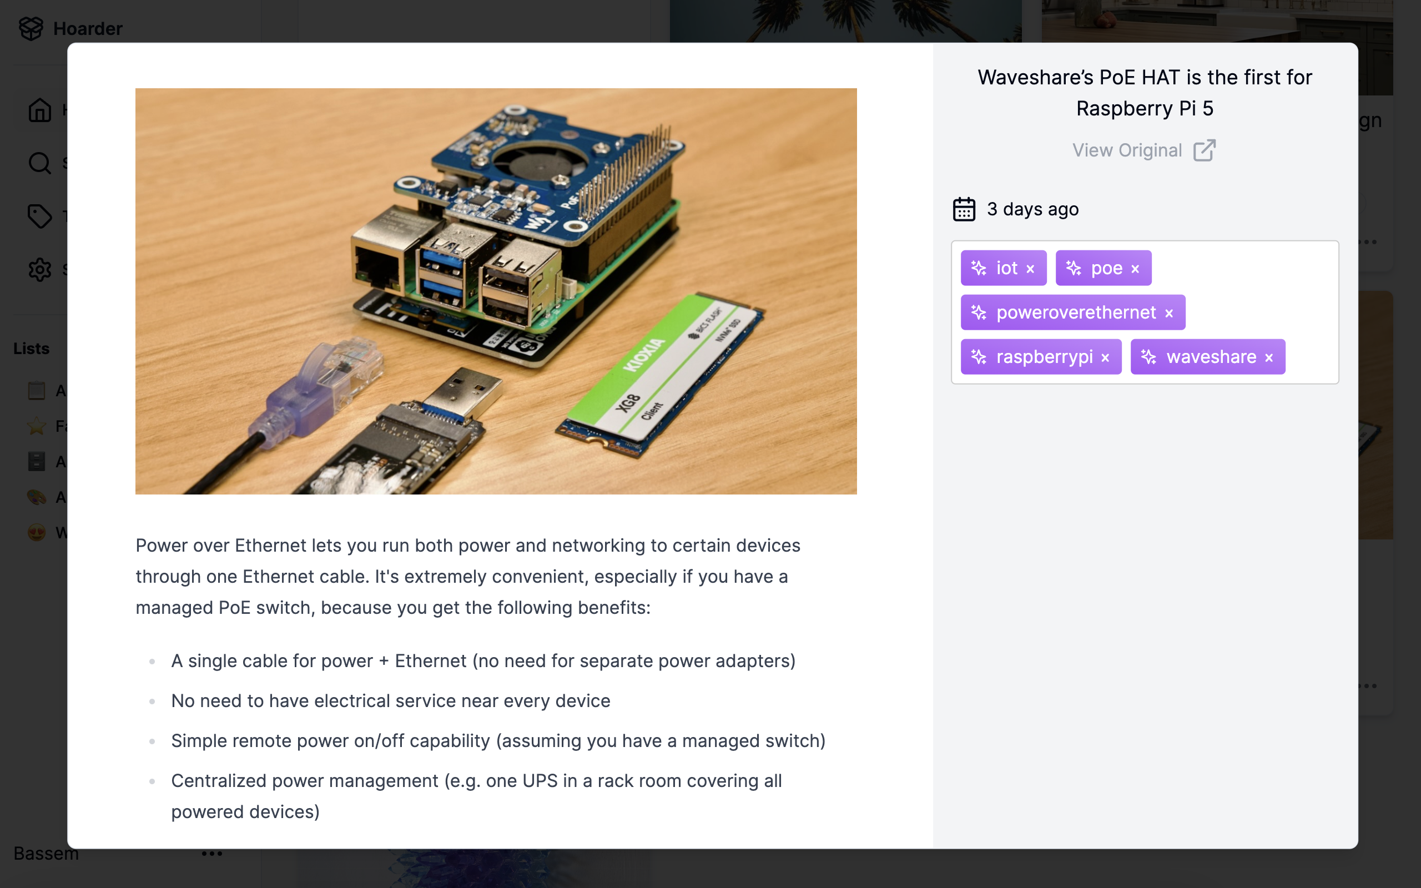Open user menu dots beside Bassem
Viewport: 1421px width, 888px height.
(212, 854)
